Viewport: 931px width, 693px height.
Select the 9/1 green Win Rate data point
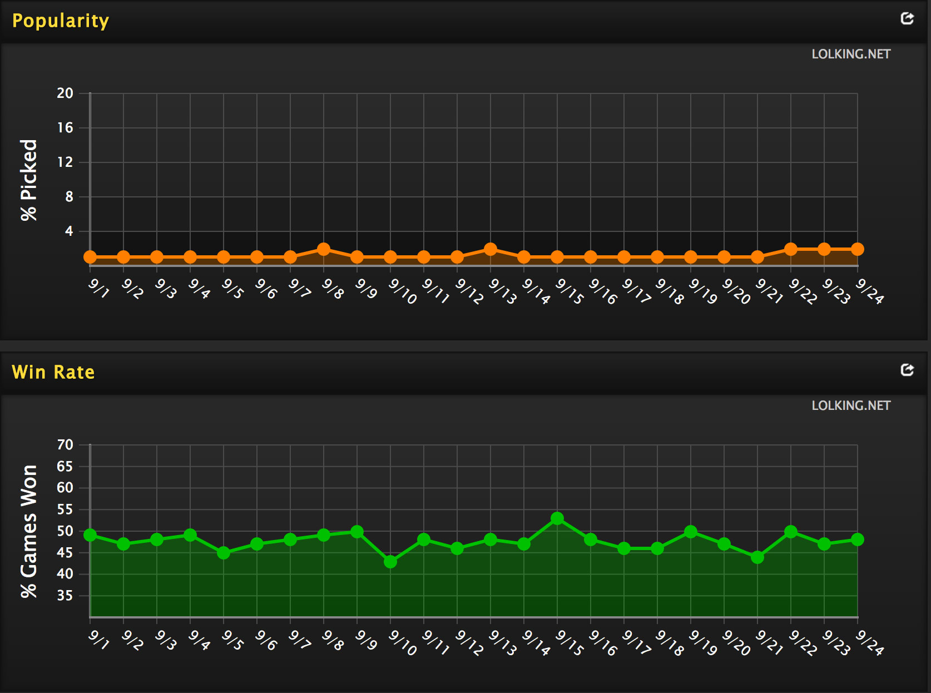coord(90,535)
